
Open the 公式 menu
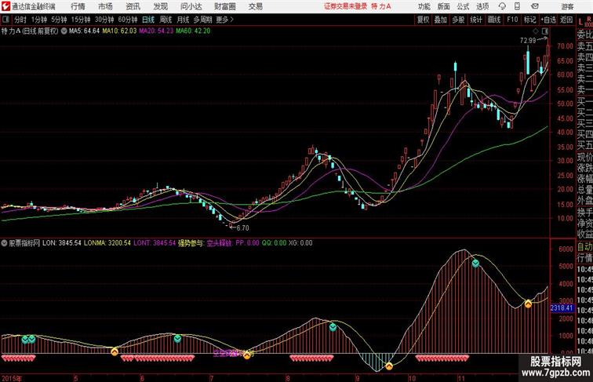463,6
